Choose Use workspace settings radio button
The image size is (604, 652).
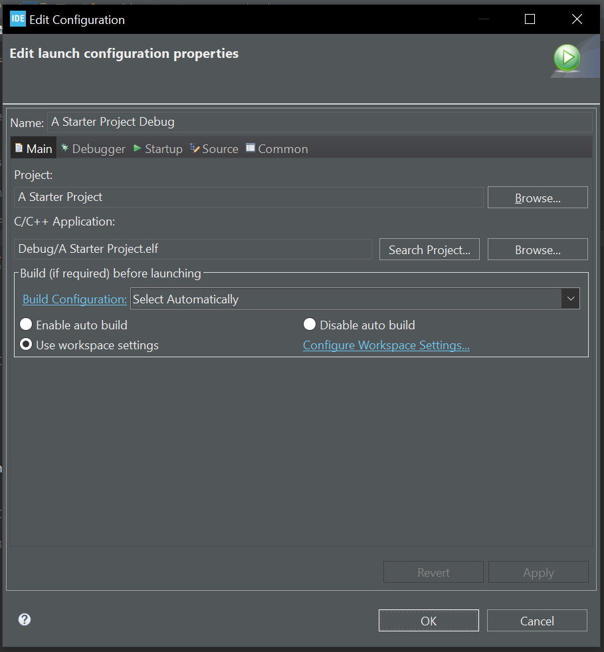pos(26,345)
